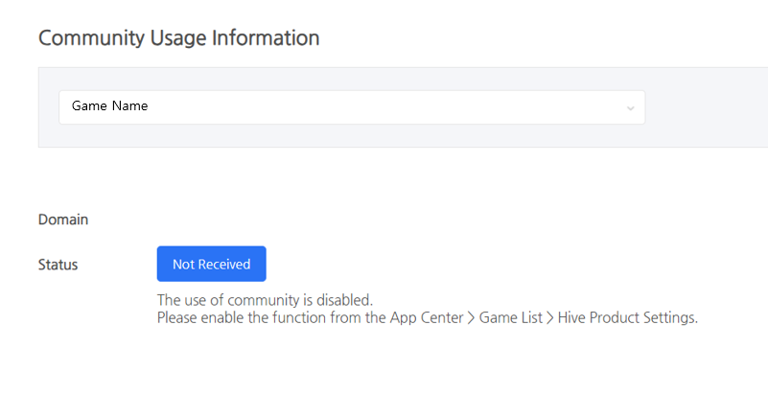Open the Game Name dropdown
Viewport: 768px width, 418px height.
352,106
